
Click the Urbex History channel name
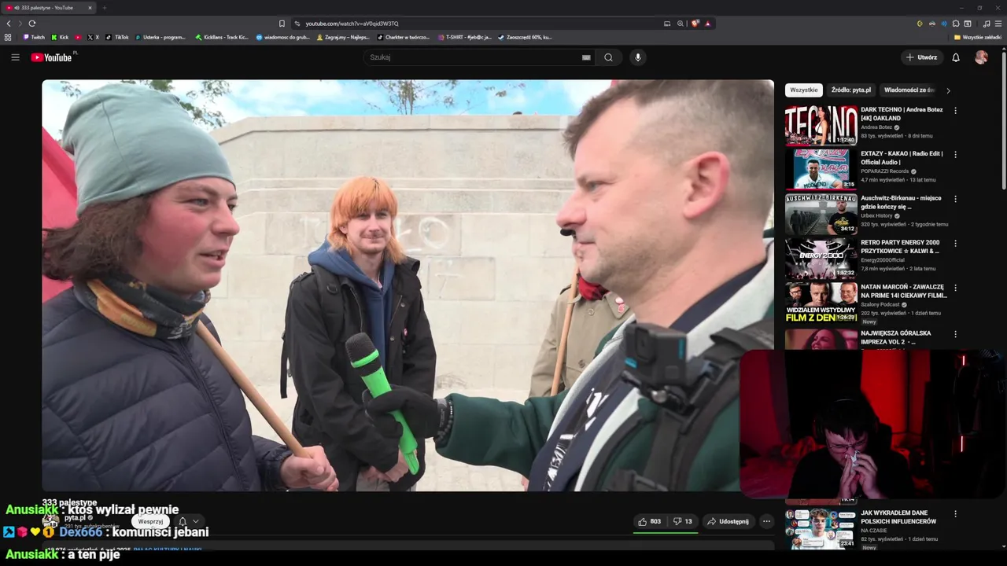click(x=876, y=215)
